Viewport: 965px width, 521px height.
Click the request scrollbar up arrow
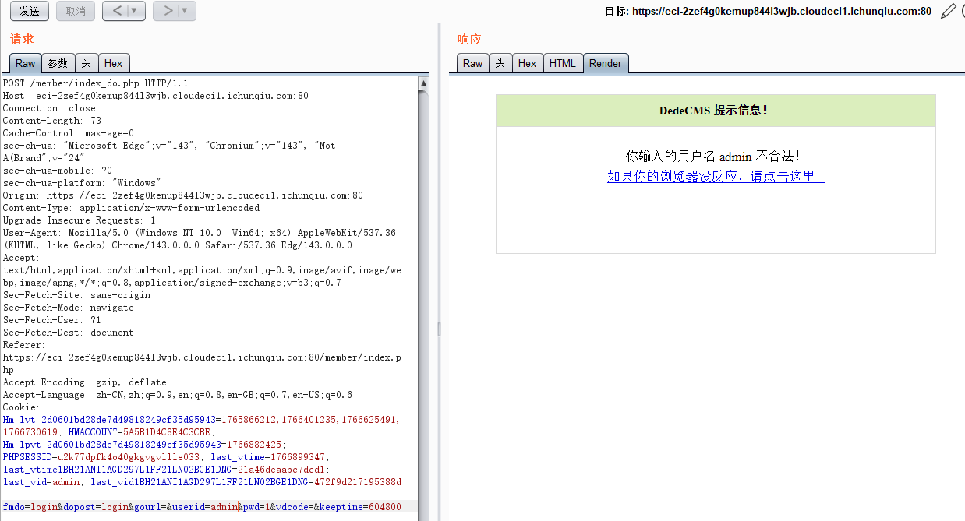(423, 83)
